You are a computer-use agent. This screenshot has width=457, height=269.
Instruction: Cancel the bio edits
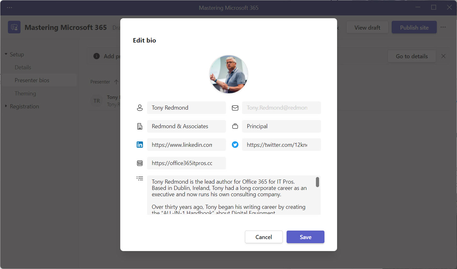(264, 237)
